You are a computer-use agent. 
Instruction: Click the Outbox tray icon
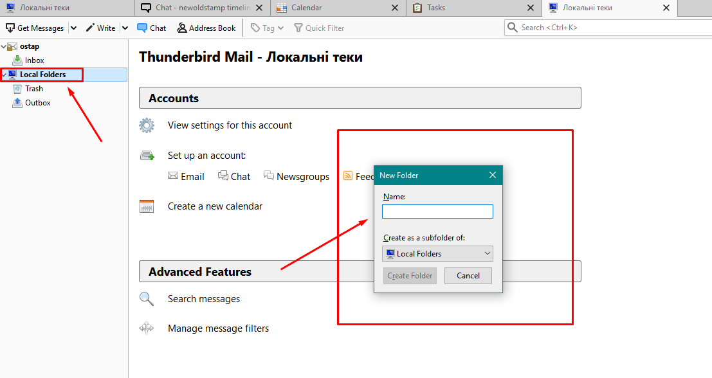point(17,103)
